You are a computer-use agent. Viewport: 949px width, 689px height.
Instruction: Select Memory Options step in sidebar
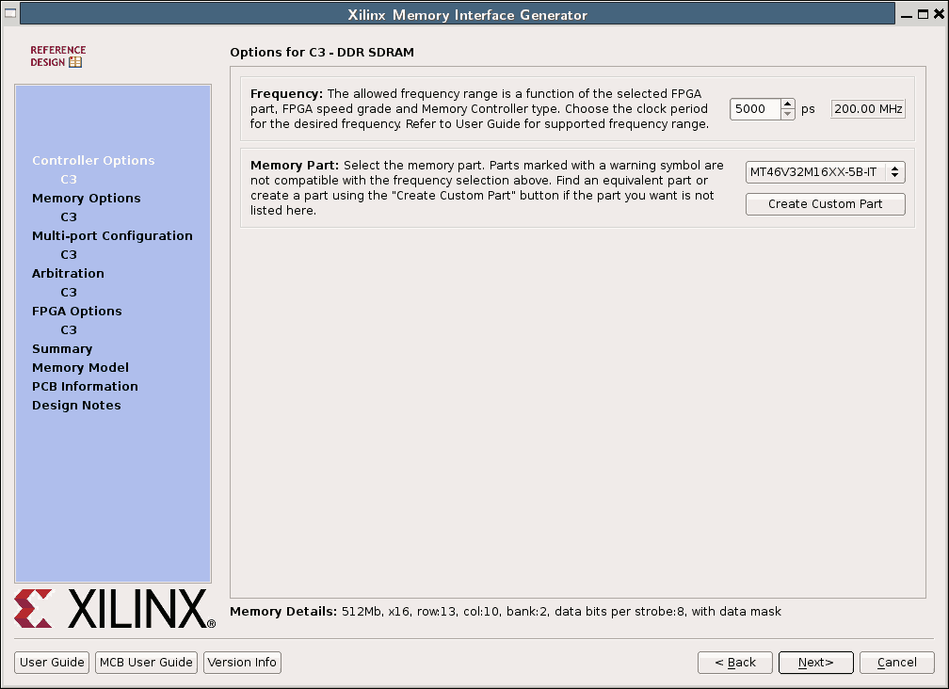point(86,199)
